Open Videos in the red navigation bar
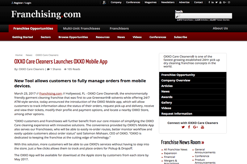The height and width of the screenshot is (164, 247). 137,37
